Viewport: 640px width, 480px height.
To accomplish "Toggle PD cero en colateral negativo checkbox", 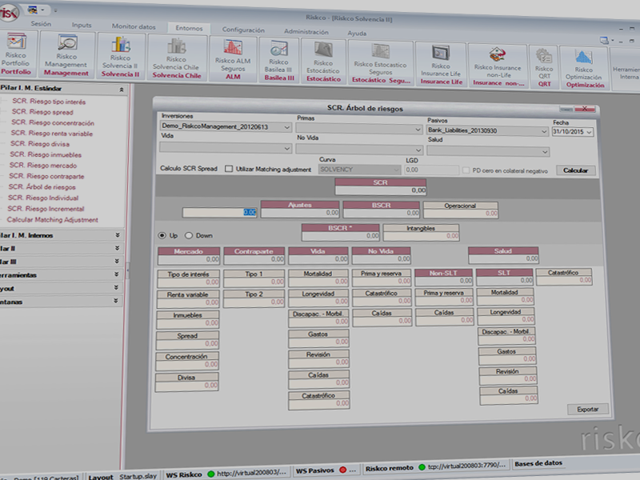I will point(466,170).
